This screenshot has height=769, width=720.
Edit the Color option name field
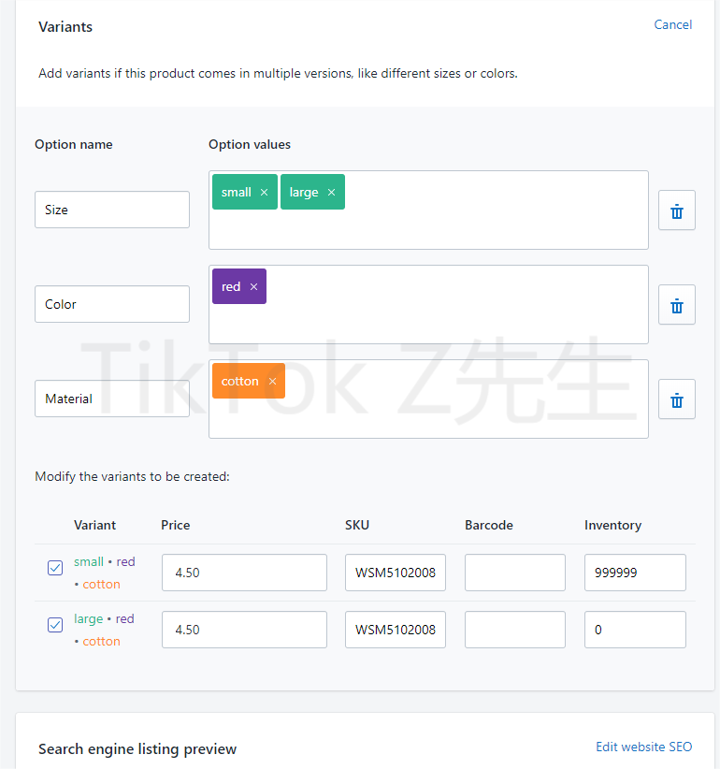click(112, 304)
